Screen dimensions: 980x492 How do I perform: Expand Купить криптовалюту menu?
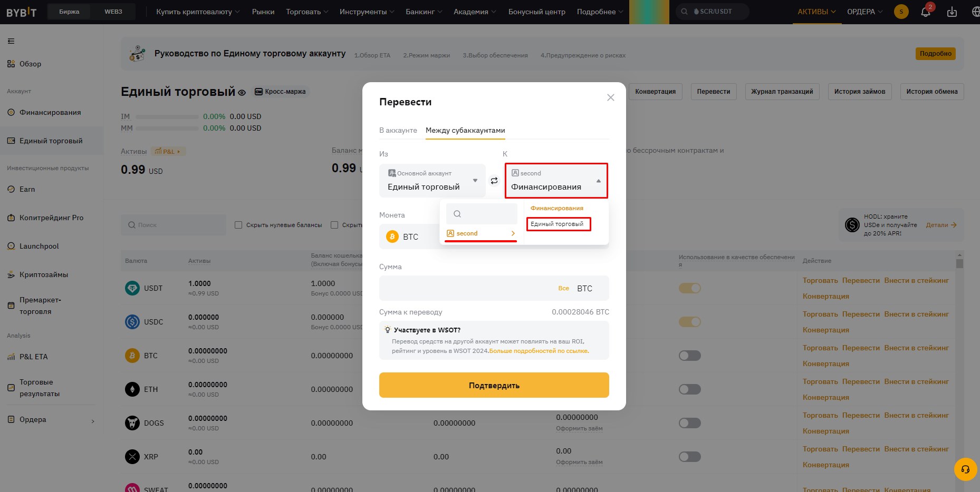[x=198, y=12]
